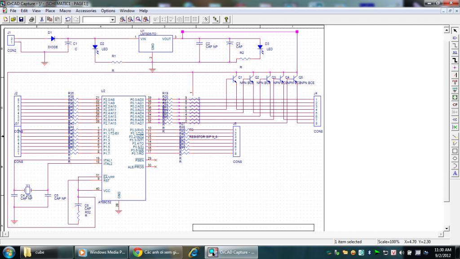The width and height of the screenshot is (460, 259).
Task: Open the Accessories menu
Action: 86,10
